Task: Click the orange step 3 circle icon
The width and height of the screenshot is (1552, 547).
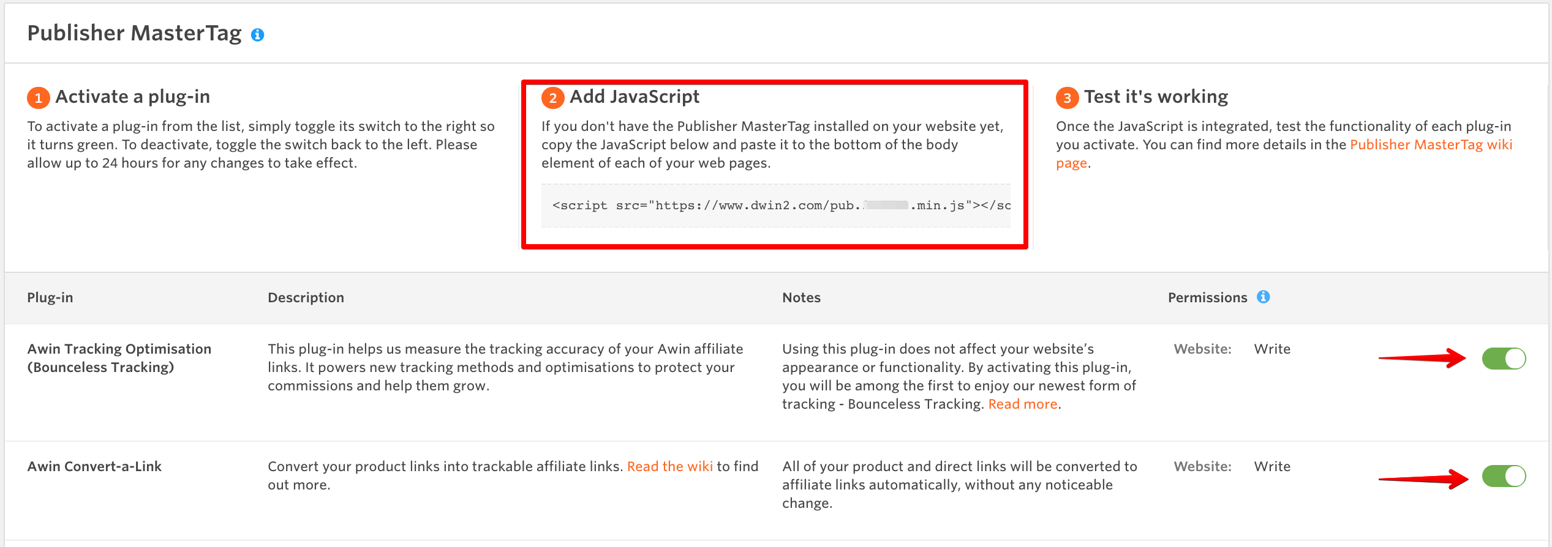Action: tap(1066, 97)
